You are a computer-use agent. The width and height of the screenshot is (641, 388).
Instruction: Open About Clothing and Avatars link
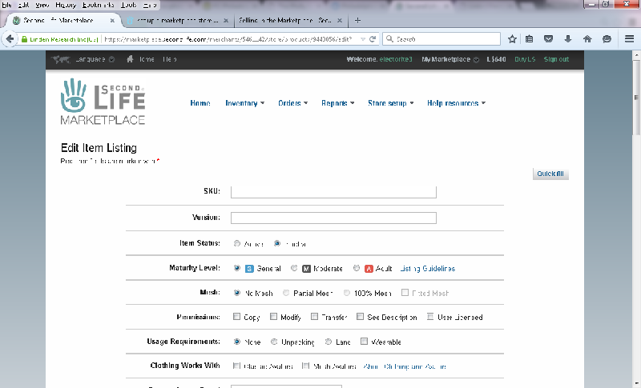[x=405, y=366]
